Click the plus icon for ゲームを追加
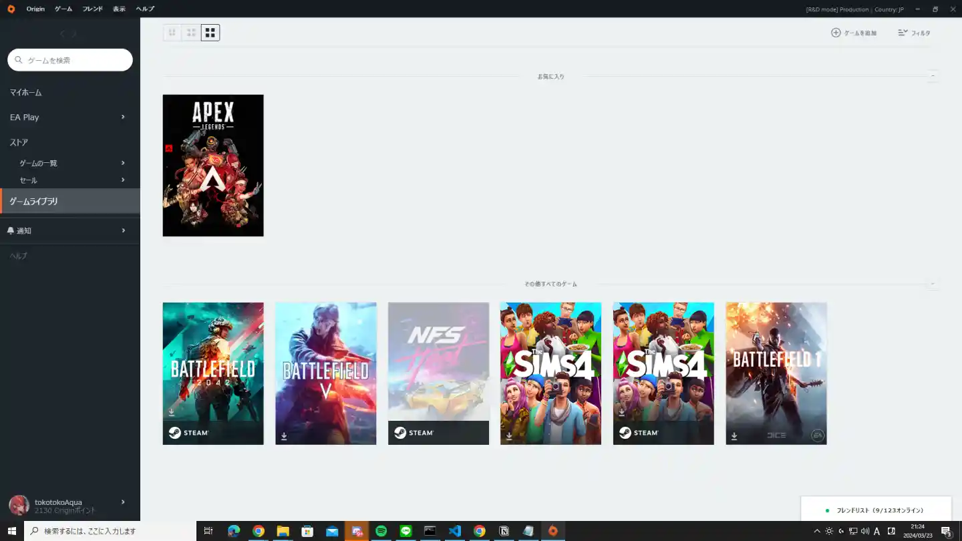This screenshot has height=541, width=962. (x=836, y=33)
